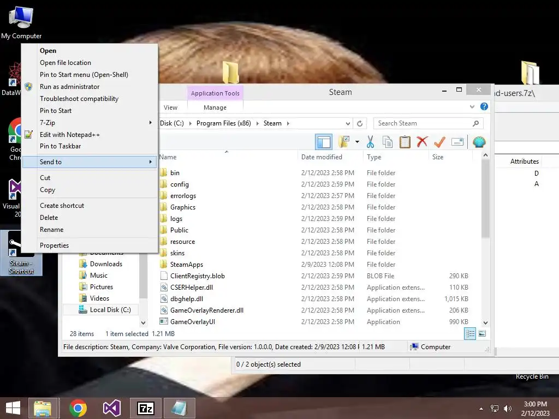Open the Application Tools tab
The image size is (559, 419).
(x=215, y=93)
